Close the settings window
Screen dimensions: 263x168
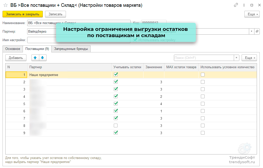coord(259,5)
